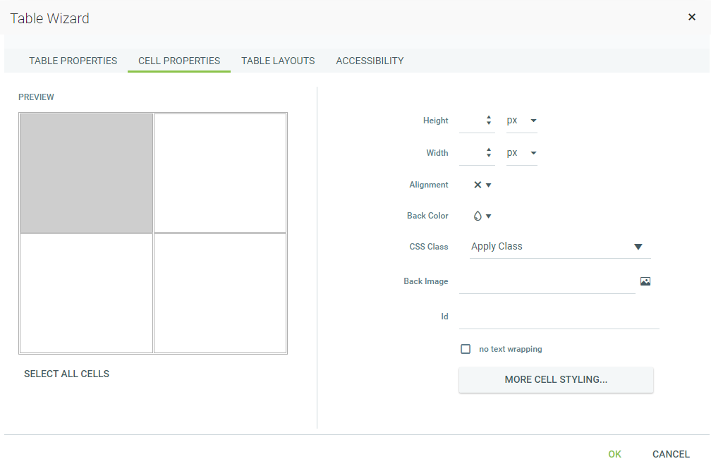Select the top-right preview cell
The height and width of the screenshot is (466, 711).
[220, 173]
